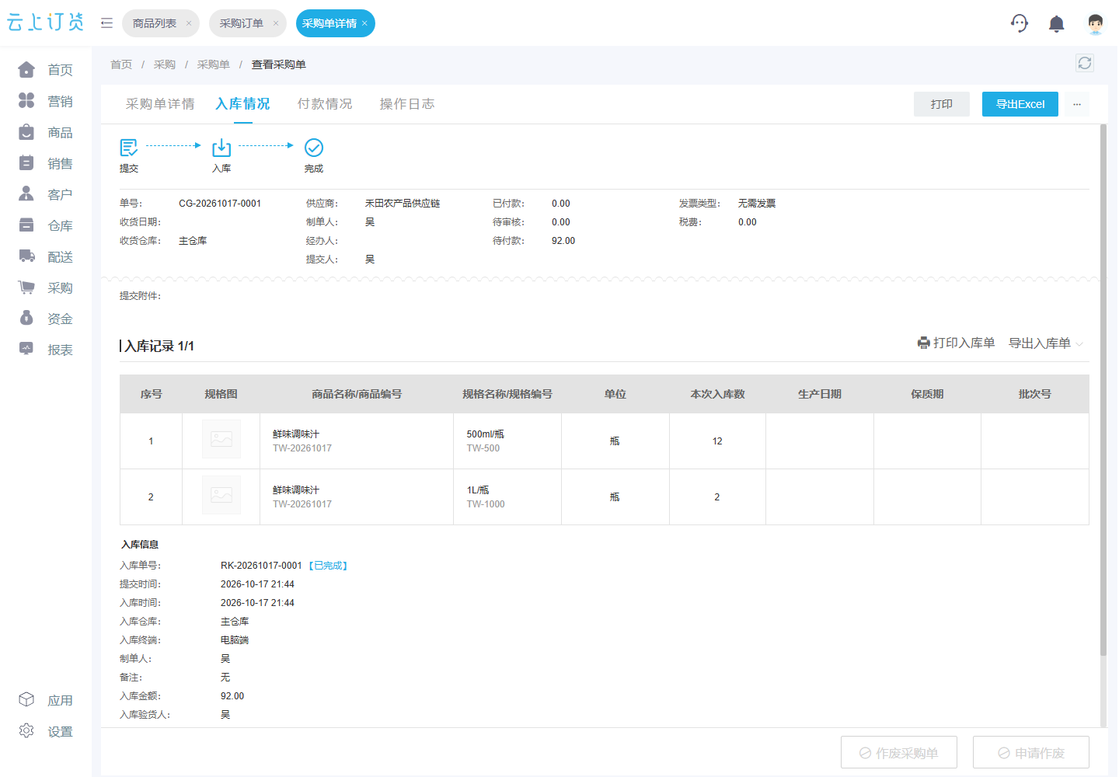Click breadcrumb 首页 link
The image size is (1119, 777).
coord(121,64)
